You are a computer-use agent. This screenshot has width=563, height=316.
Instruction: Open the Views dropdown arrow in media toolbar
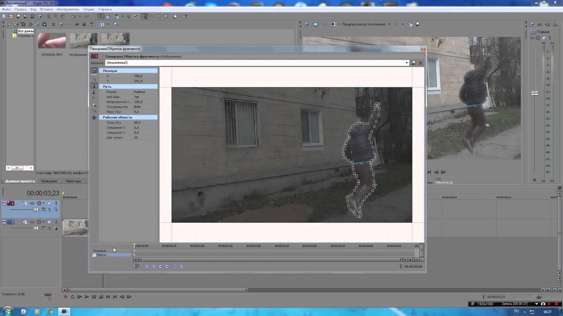[108, 24]
